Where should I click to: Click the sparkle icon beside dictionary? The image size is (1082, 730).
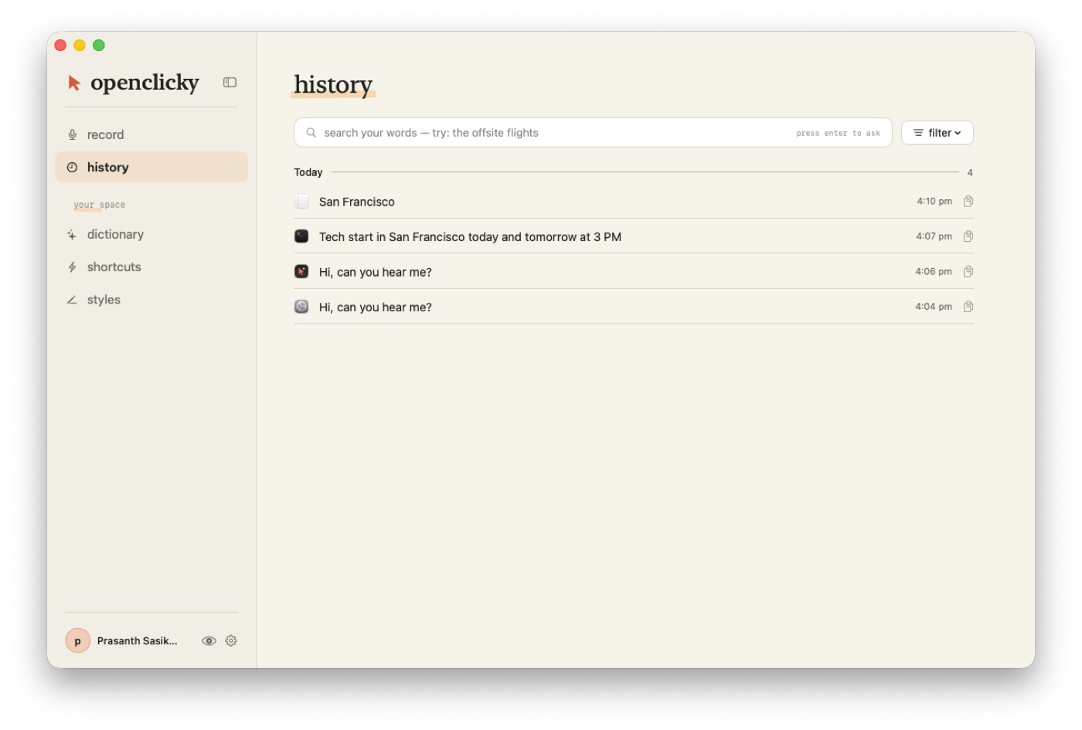point(72,235)
